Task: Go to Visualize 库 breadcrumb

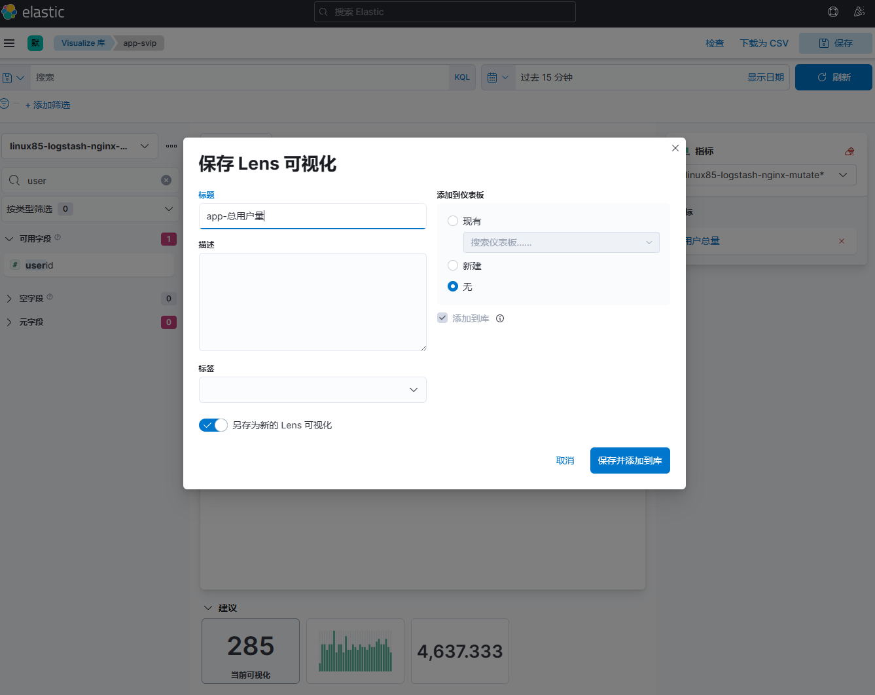Action: 83,43
